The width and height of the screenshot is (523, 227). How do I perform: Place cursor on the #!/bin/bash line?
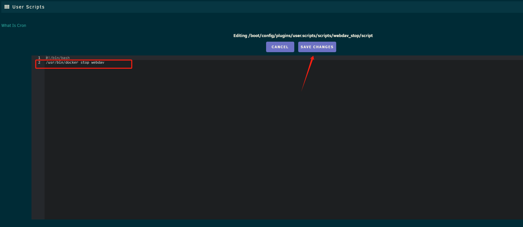(58, 58)
